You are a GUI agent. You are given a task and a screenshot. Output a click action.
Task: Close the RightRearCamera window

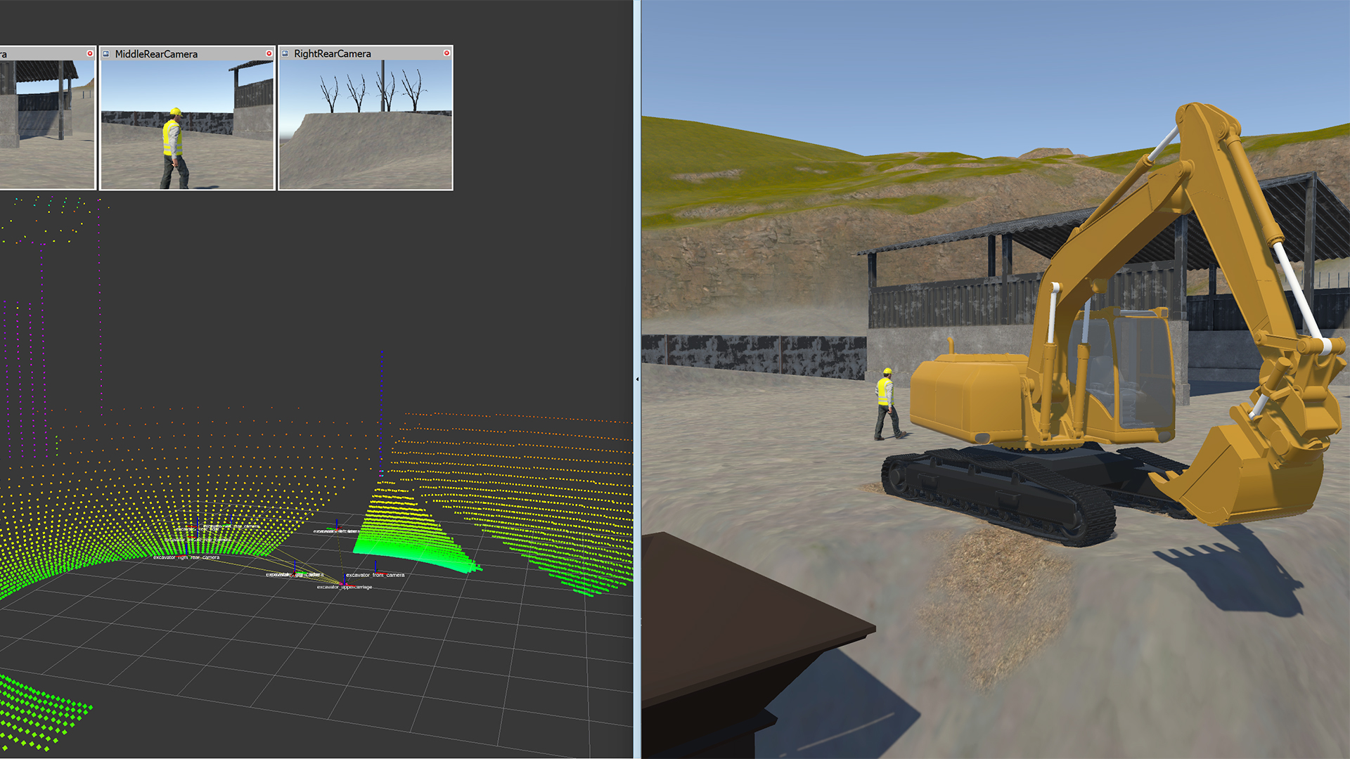pos(446,53)
